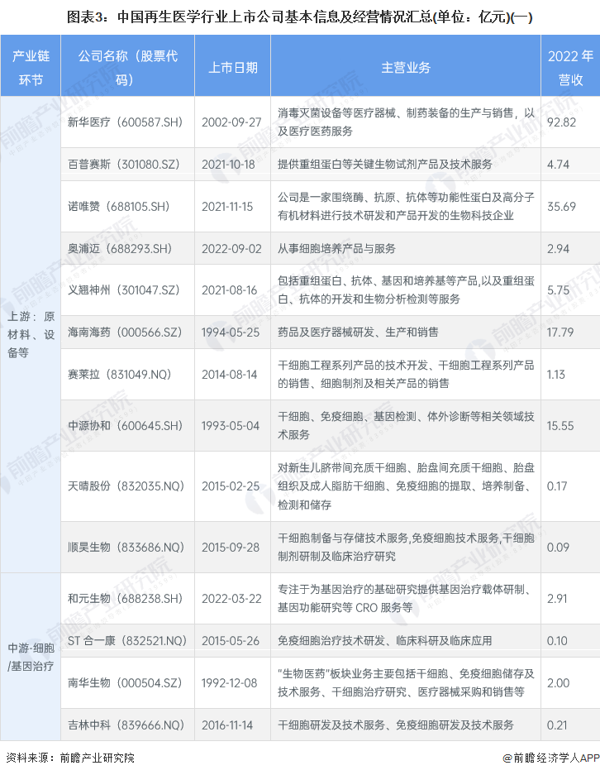Select listing date 2014-08-14

(229, 374)
